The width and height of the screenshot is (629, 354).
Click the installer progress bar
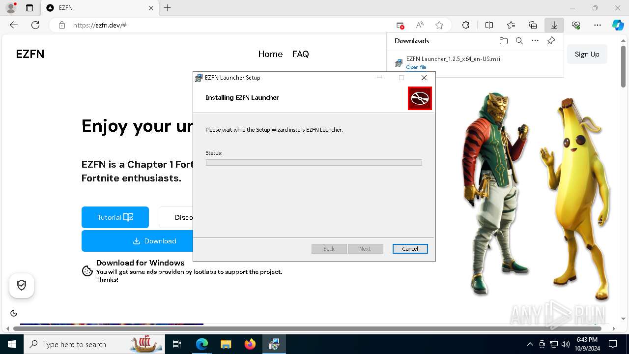(314, 162)
